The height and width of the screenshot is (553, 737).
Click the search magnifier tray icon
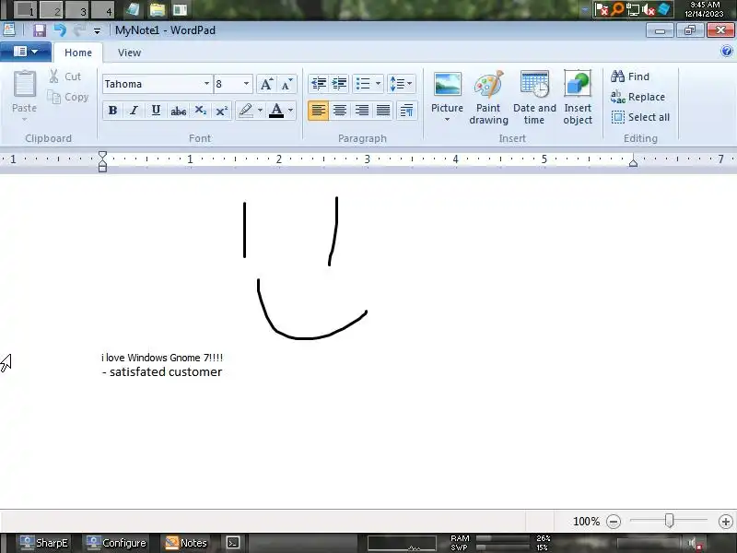[x=617, y=9]
